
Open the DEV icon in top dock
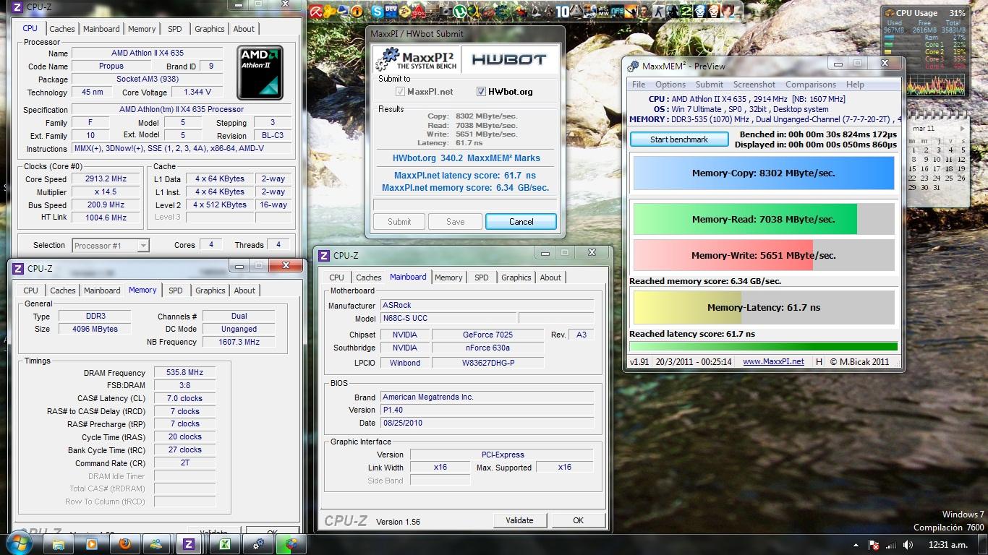click(x=391, y=12)
